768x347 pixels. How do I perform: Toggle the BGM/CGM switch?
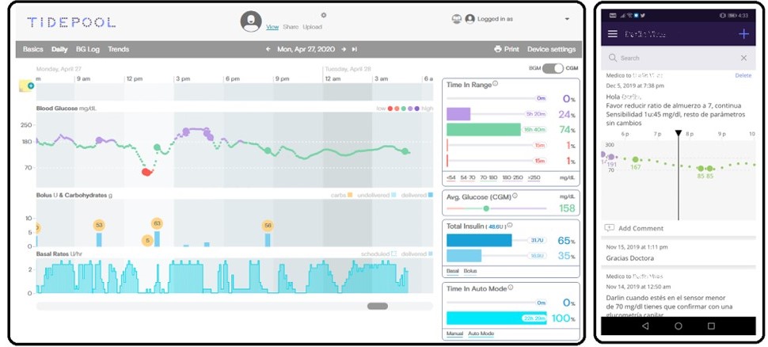553,69
